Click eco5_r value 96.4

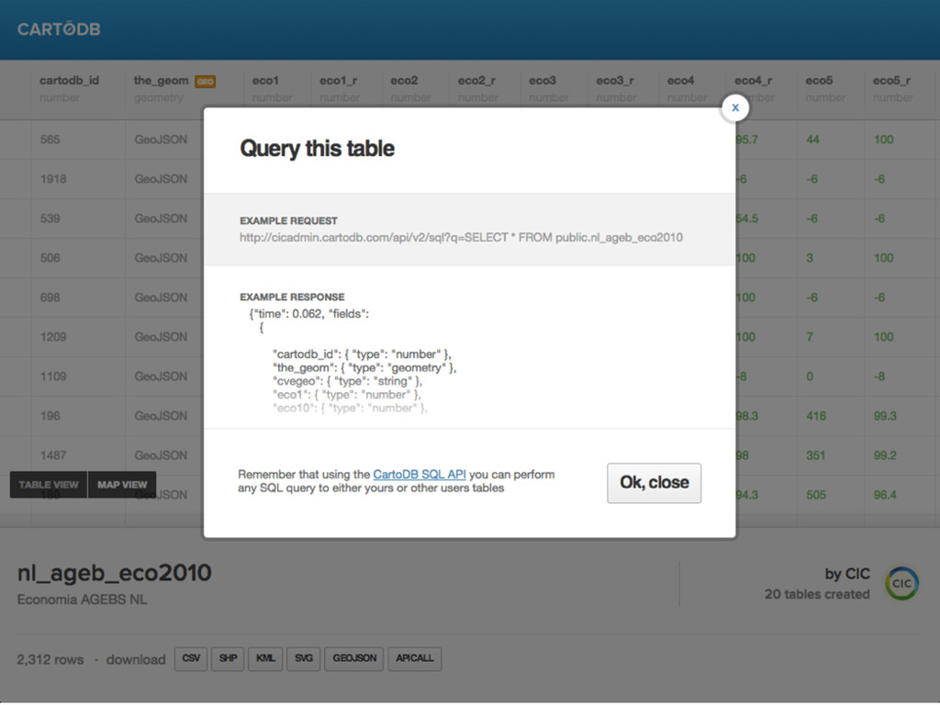coord(885,495)
